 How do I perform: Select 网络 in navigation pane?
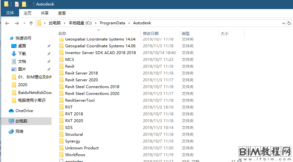tap(19, 131)
